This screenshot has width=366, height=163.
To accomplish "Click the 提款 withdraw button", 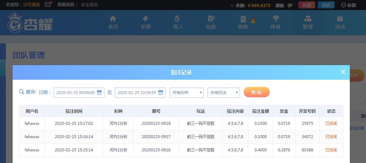I will (x=326, y=5).
